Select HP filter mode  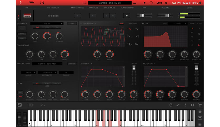192,37
